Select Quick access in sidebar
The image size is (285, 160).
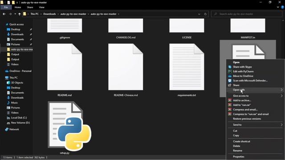click(16, 24)
